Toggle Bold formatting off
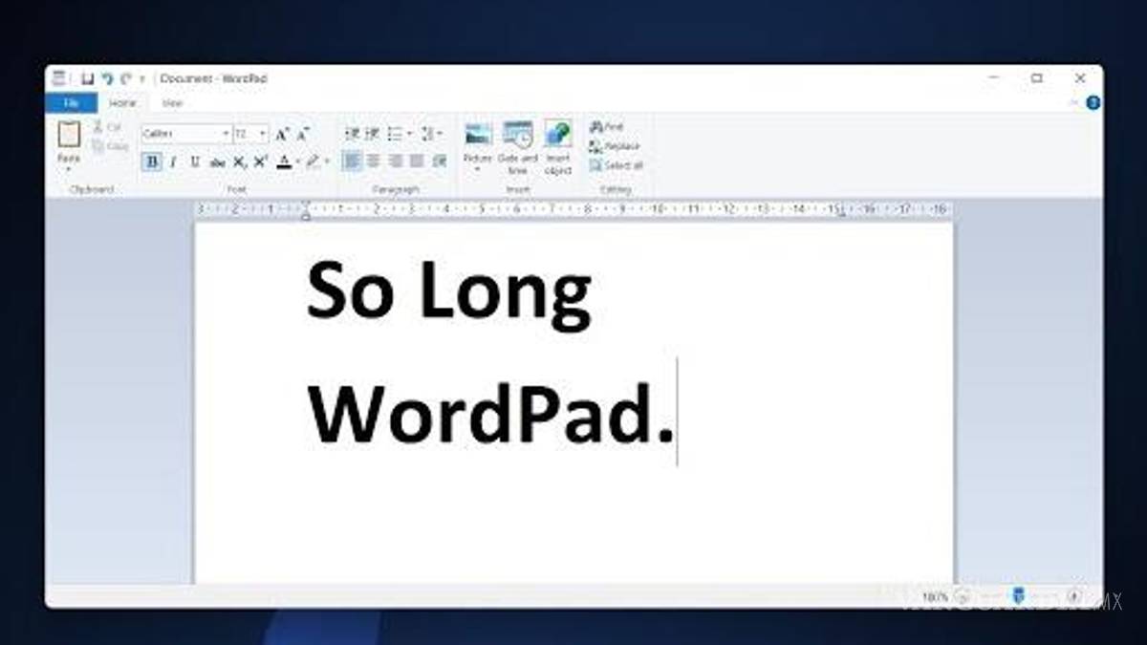1147x645 pixels. pos(151,162)
